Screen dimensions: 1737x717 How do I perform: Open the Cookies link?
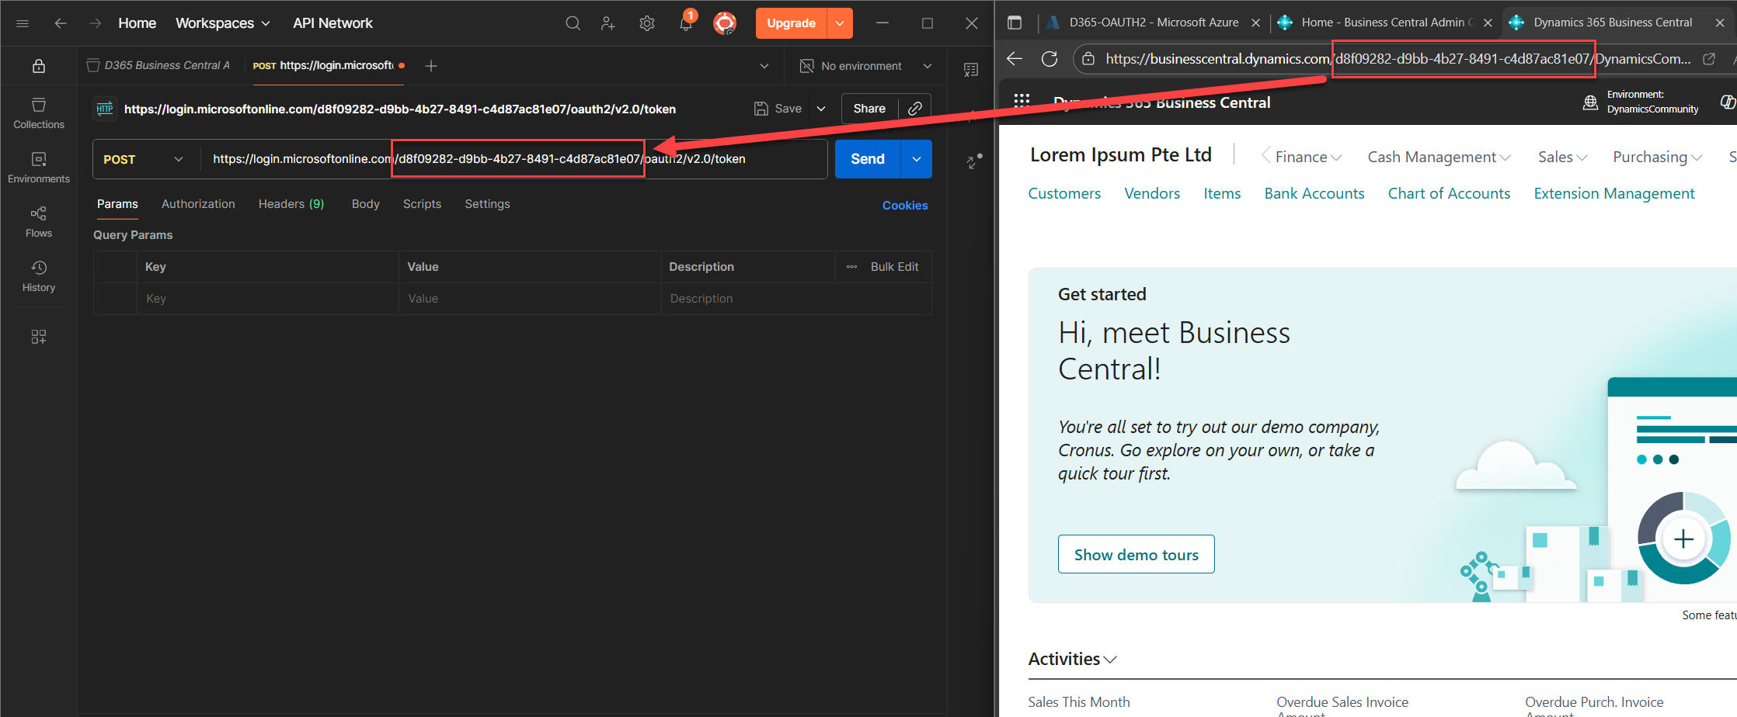coord(905,206)
